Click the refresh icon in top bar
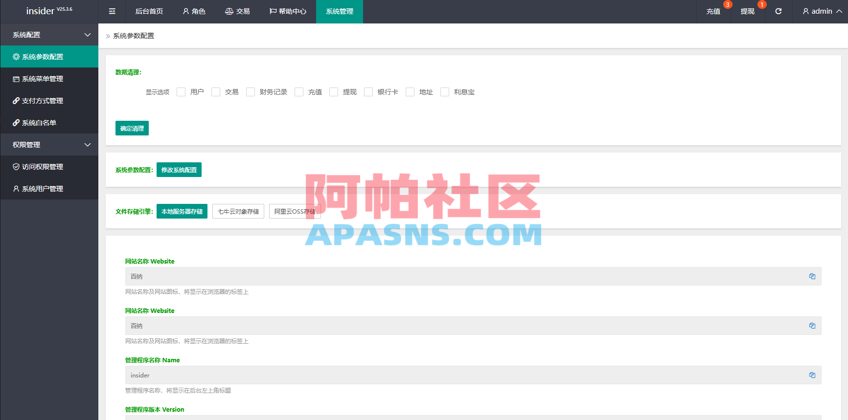 779,11
